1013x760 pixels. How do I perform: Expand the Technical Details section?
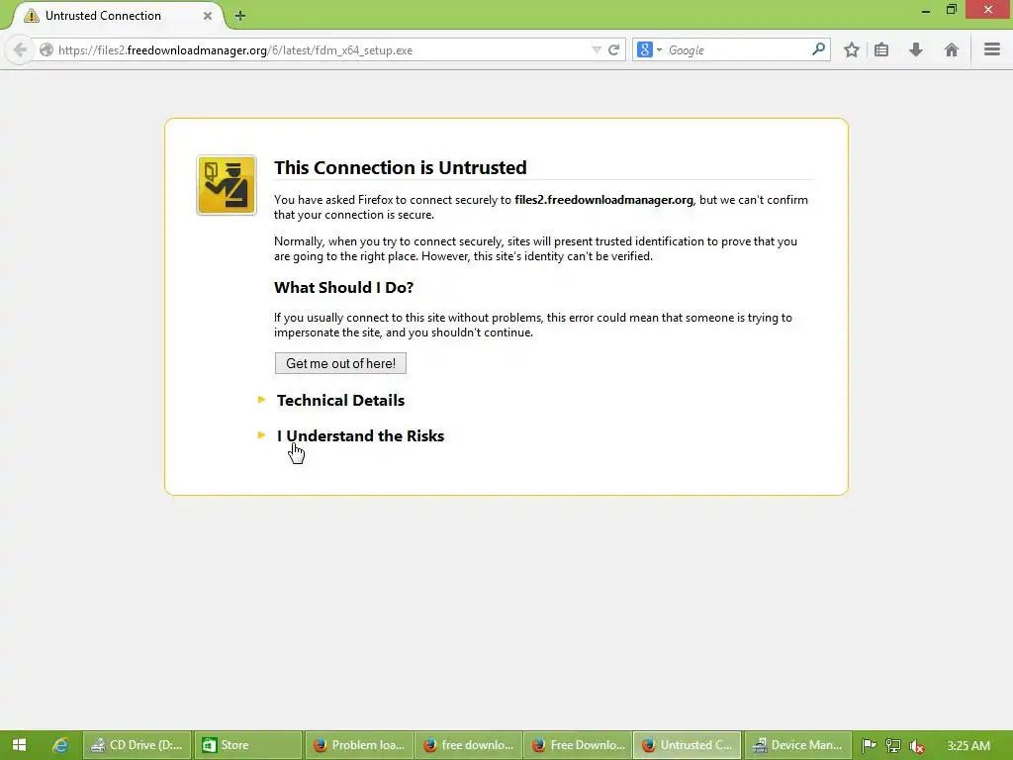point(340,400)
